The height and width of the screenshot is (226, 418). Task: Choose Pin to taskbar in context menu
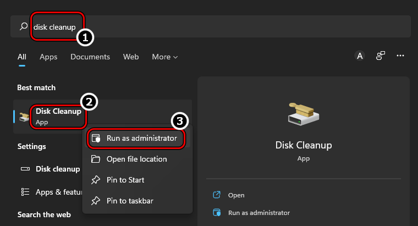[130, 201]
